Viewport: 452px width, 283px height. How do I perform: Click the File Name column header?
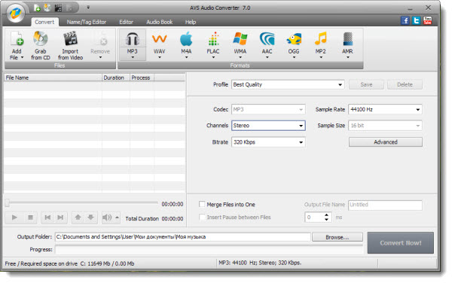53,78
